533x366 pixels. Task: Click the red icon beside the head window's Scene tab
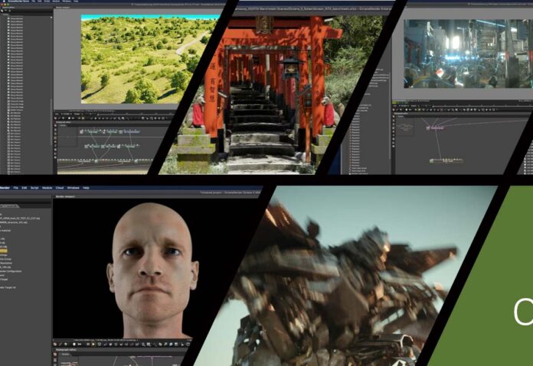coord(55,354)
